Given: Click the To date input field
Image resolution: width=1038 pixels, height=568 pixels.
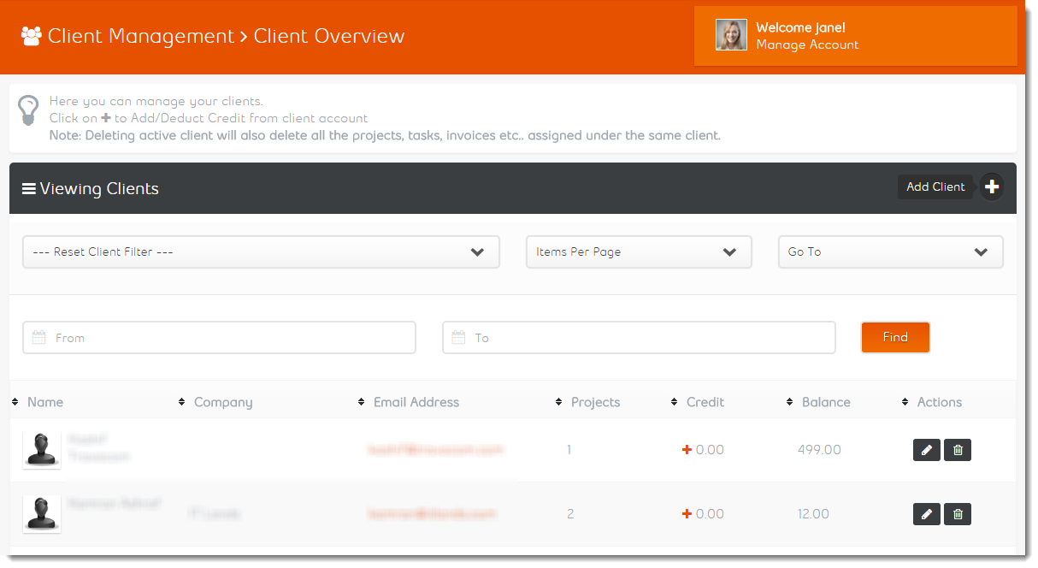Looking at the screenshot, I should (x=639, y=338).
